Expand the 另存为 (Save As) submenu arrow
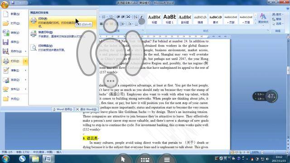 coord(26,51)
